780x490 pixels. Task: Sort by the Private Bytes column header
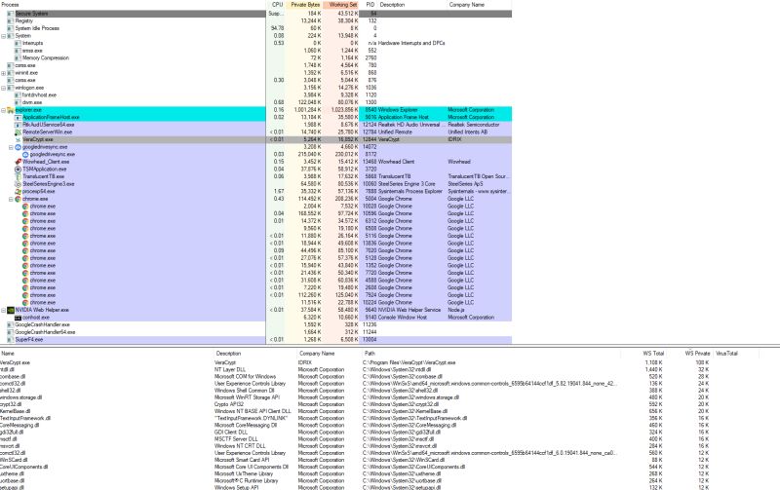coord(304,5)
